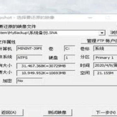Click the computer name field MININT-39FE
This screenshot has height=117, width=117.
point(29,48)
